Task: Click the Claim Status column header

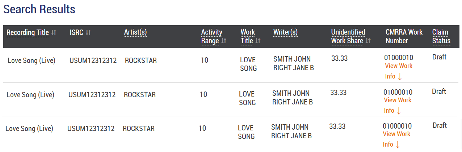Action: [x=441, y=36]
